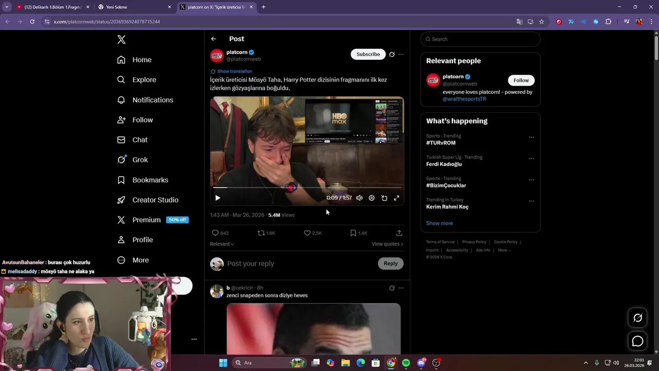
Task: Click View quotes link
Action: (x=387, y=244)
